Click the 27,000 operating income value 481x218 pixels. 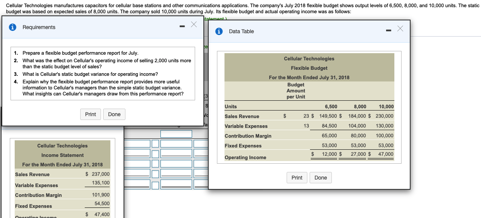tap(358, 154)
